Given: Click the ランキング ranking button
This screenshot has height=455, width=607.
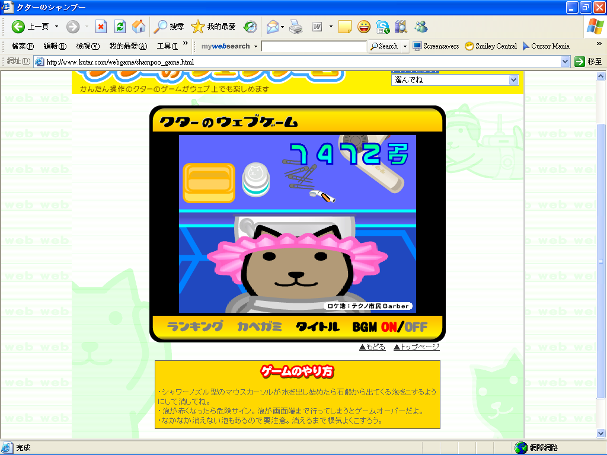Looking at the screenshot, I should [195, 326].
